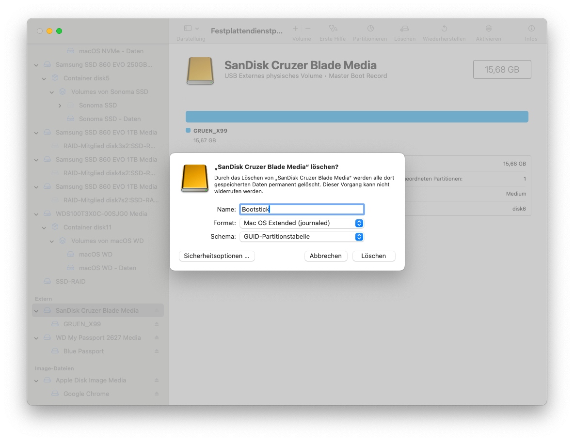Click the GRUEN_X99 blue legend swatch
This screenshot has width=574, height=441.
[x=188, y=130]
